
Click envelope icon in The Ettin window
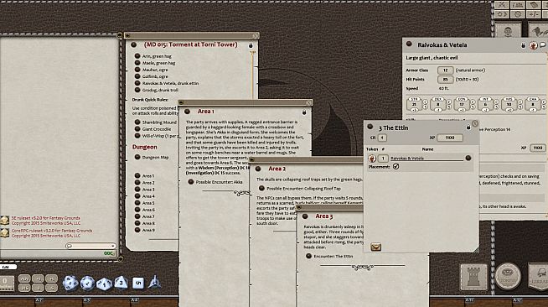pyautogui.click(x=375, y=247)
